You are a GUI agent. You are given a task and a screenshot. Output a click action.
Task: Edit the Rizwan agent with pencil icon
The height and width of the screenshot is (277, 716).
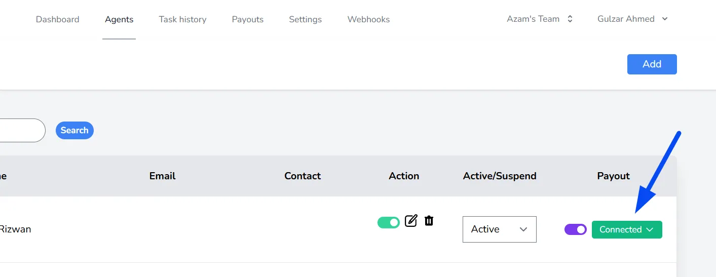coord(411,221)
